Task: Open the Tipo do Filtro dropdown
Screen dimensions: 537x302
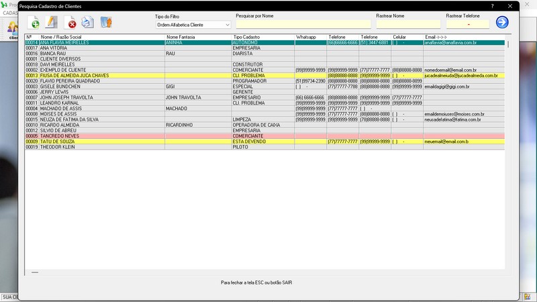Action: click(x=193, y=25)
